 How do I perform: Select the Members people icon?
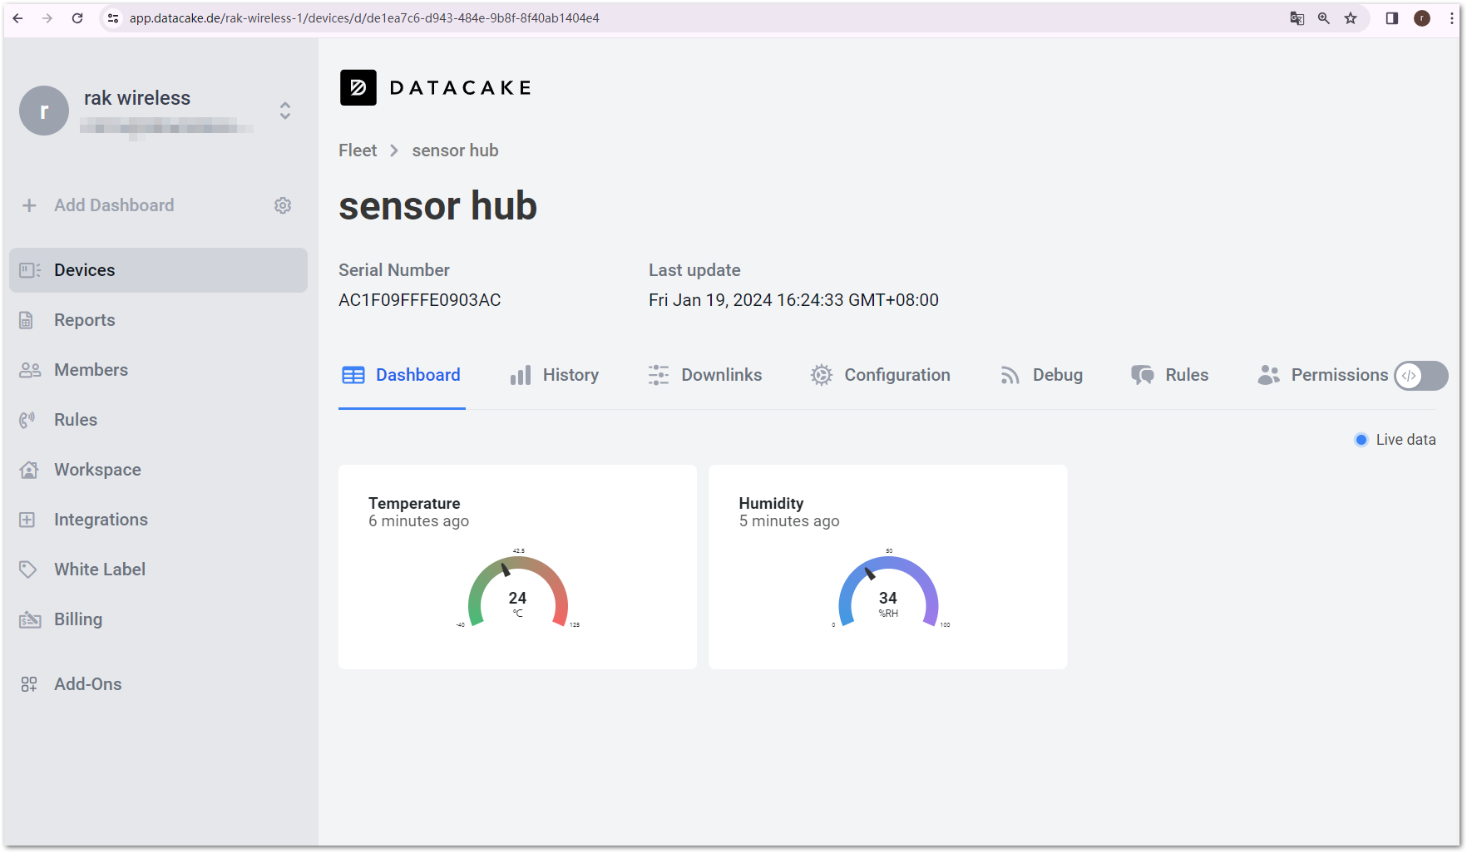pyautogui.click(x=30, y=370)
